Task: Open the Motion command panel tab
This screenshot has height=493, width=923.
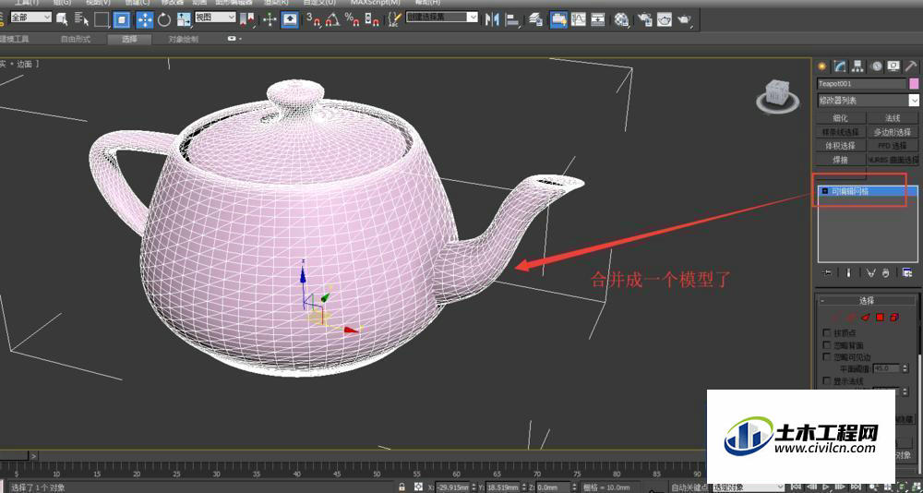Action: pos(877,66)
